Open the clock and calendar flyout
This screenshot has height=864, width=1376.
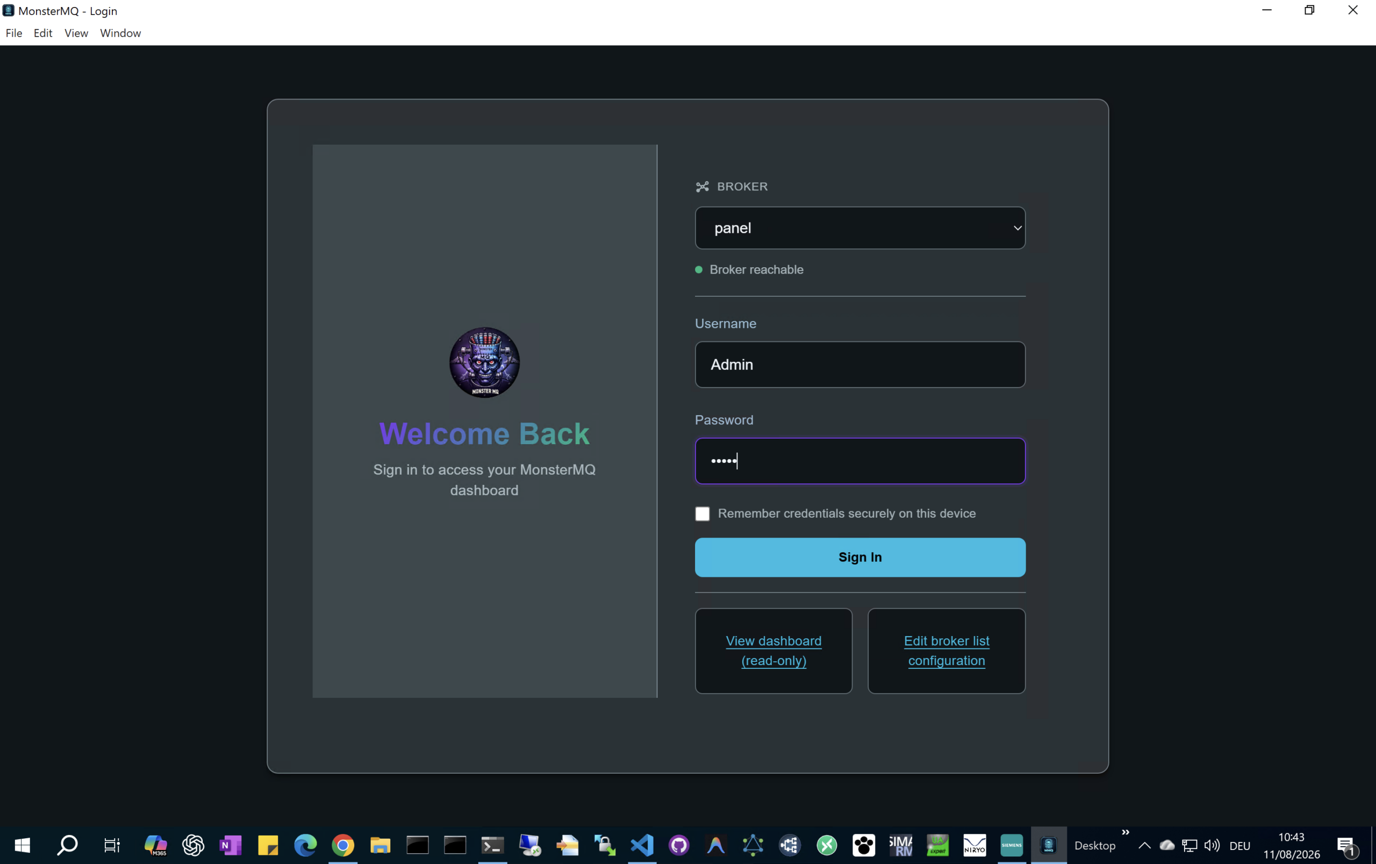[1292, 845]
